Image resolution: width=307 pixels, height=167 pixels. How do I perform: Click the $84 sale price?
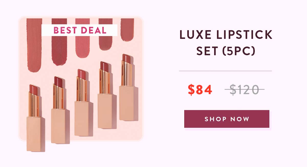[x=200, y=90]
